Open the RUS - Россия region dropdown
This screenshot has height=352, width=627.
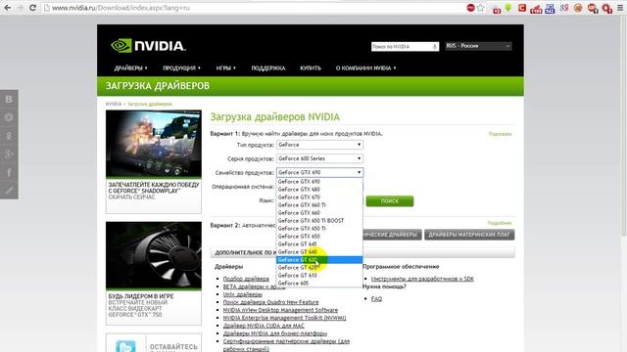(x=479, y=46)
